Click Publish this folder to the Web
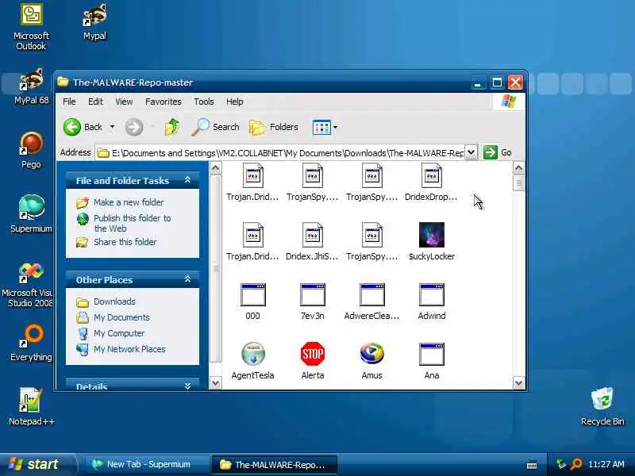 coord(132,223)
